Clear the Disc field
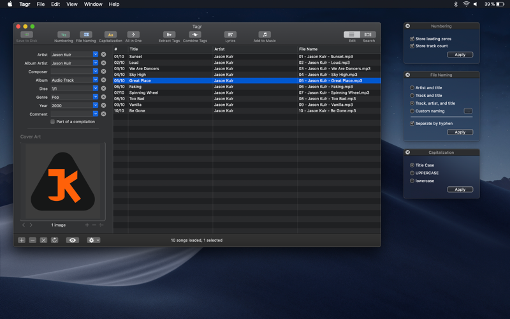 pyautogui.click(x=103, y=88)
